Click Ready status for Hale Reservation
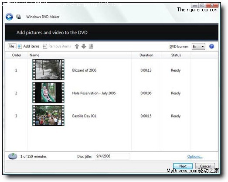 [x=176, y=93]
